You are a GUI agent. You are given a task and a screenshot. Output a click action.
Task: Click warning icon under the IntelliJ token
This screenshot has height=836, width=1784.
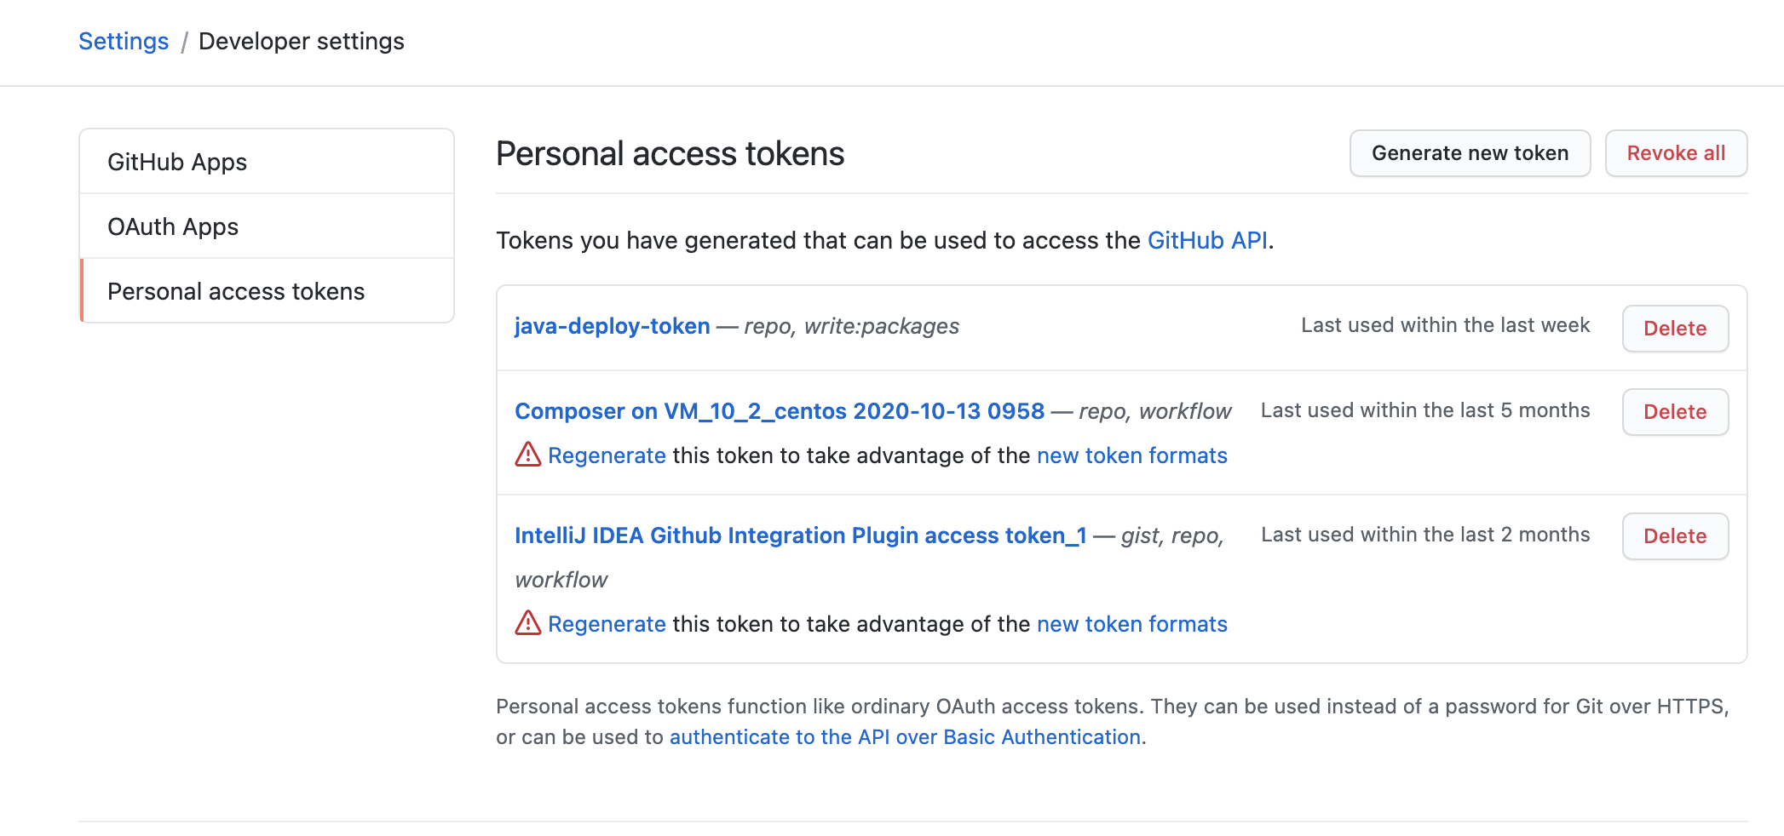[x=528, y=623]
